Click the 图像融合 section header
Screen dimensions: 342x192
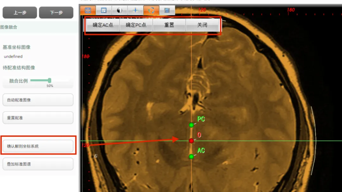(9, 27)
